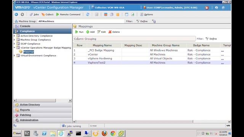Open the information icon in the header
The image size is (244, 137).
tap(216, 8)
